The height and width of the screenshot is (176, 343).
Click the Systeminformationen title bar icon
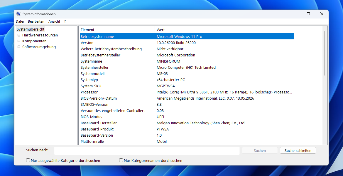point(18,14)
